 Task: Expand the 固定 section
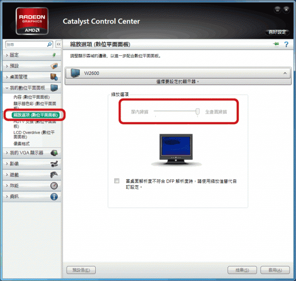click(x=32, y=55)
